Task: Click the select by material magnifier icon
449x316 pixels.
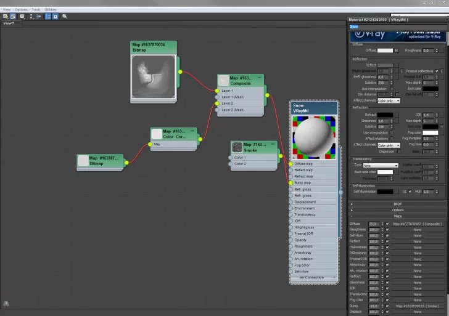Action: 65,16
